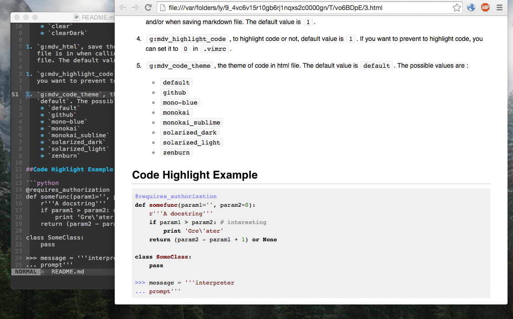This screenshot has width=513, height=319.
Task: Click the browser forward arrow
Action: pos(135,8)
